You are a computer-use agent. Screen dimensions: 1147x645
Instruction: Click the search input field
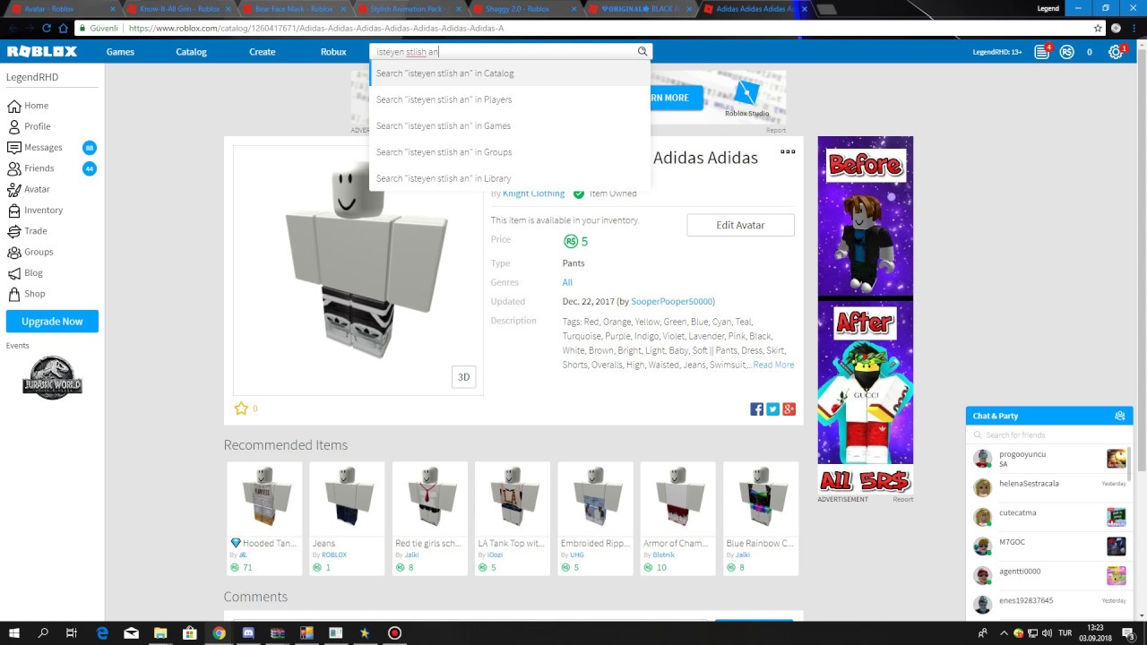pyautogui.click(x=505, y=52)
